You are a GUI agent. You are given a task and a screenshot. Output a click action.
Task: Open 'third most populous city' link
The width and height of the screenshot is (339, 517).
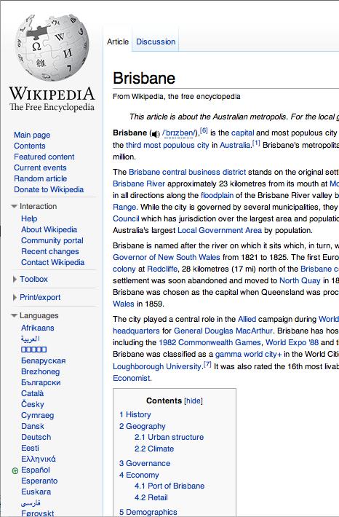(x=167, y=145)
